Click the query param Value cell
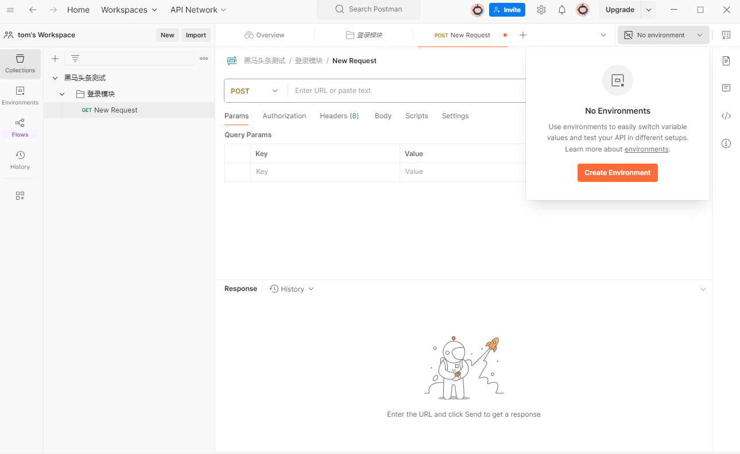 (462, 172)
